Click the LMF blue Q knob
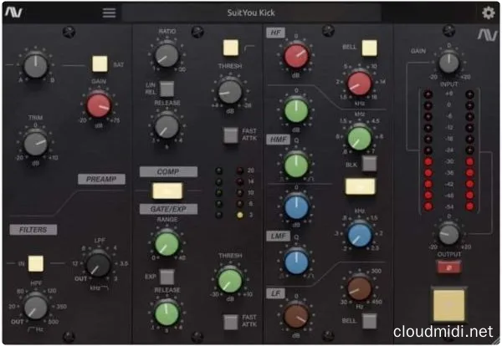The width and height of the screenshot is (502, 346). click(x=296, y=262)
